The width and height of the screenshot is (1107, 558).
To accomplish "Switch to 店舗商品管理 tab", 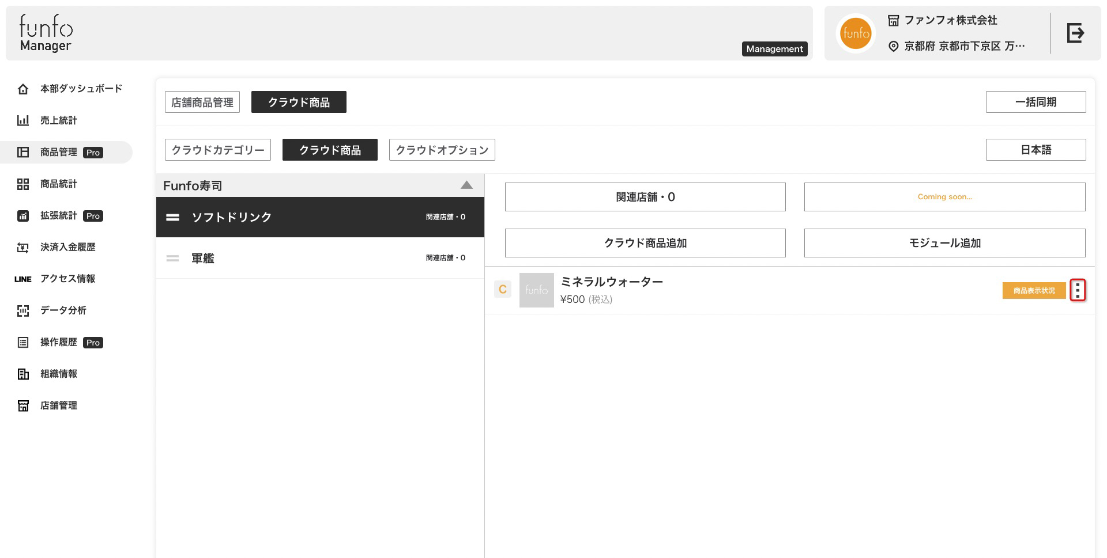I will [202, 102].
